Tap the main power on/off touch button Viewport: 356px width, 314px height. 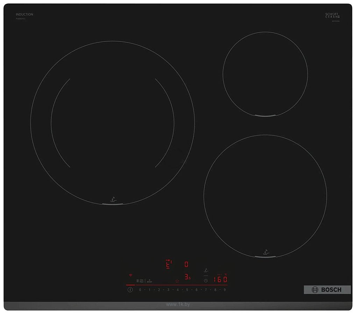(x=130, y=290)
